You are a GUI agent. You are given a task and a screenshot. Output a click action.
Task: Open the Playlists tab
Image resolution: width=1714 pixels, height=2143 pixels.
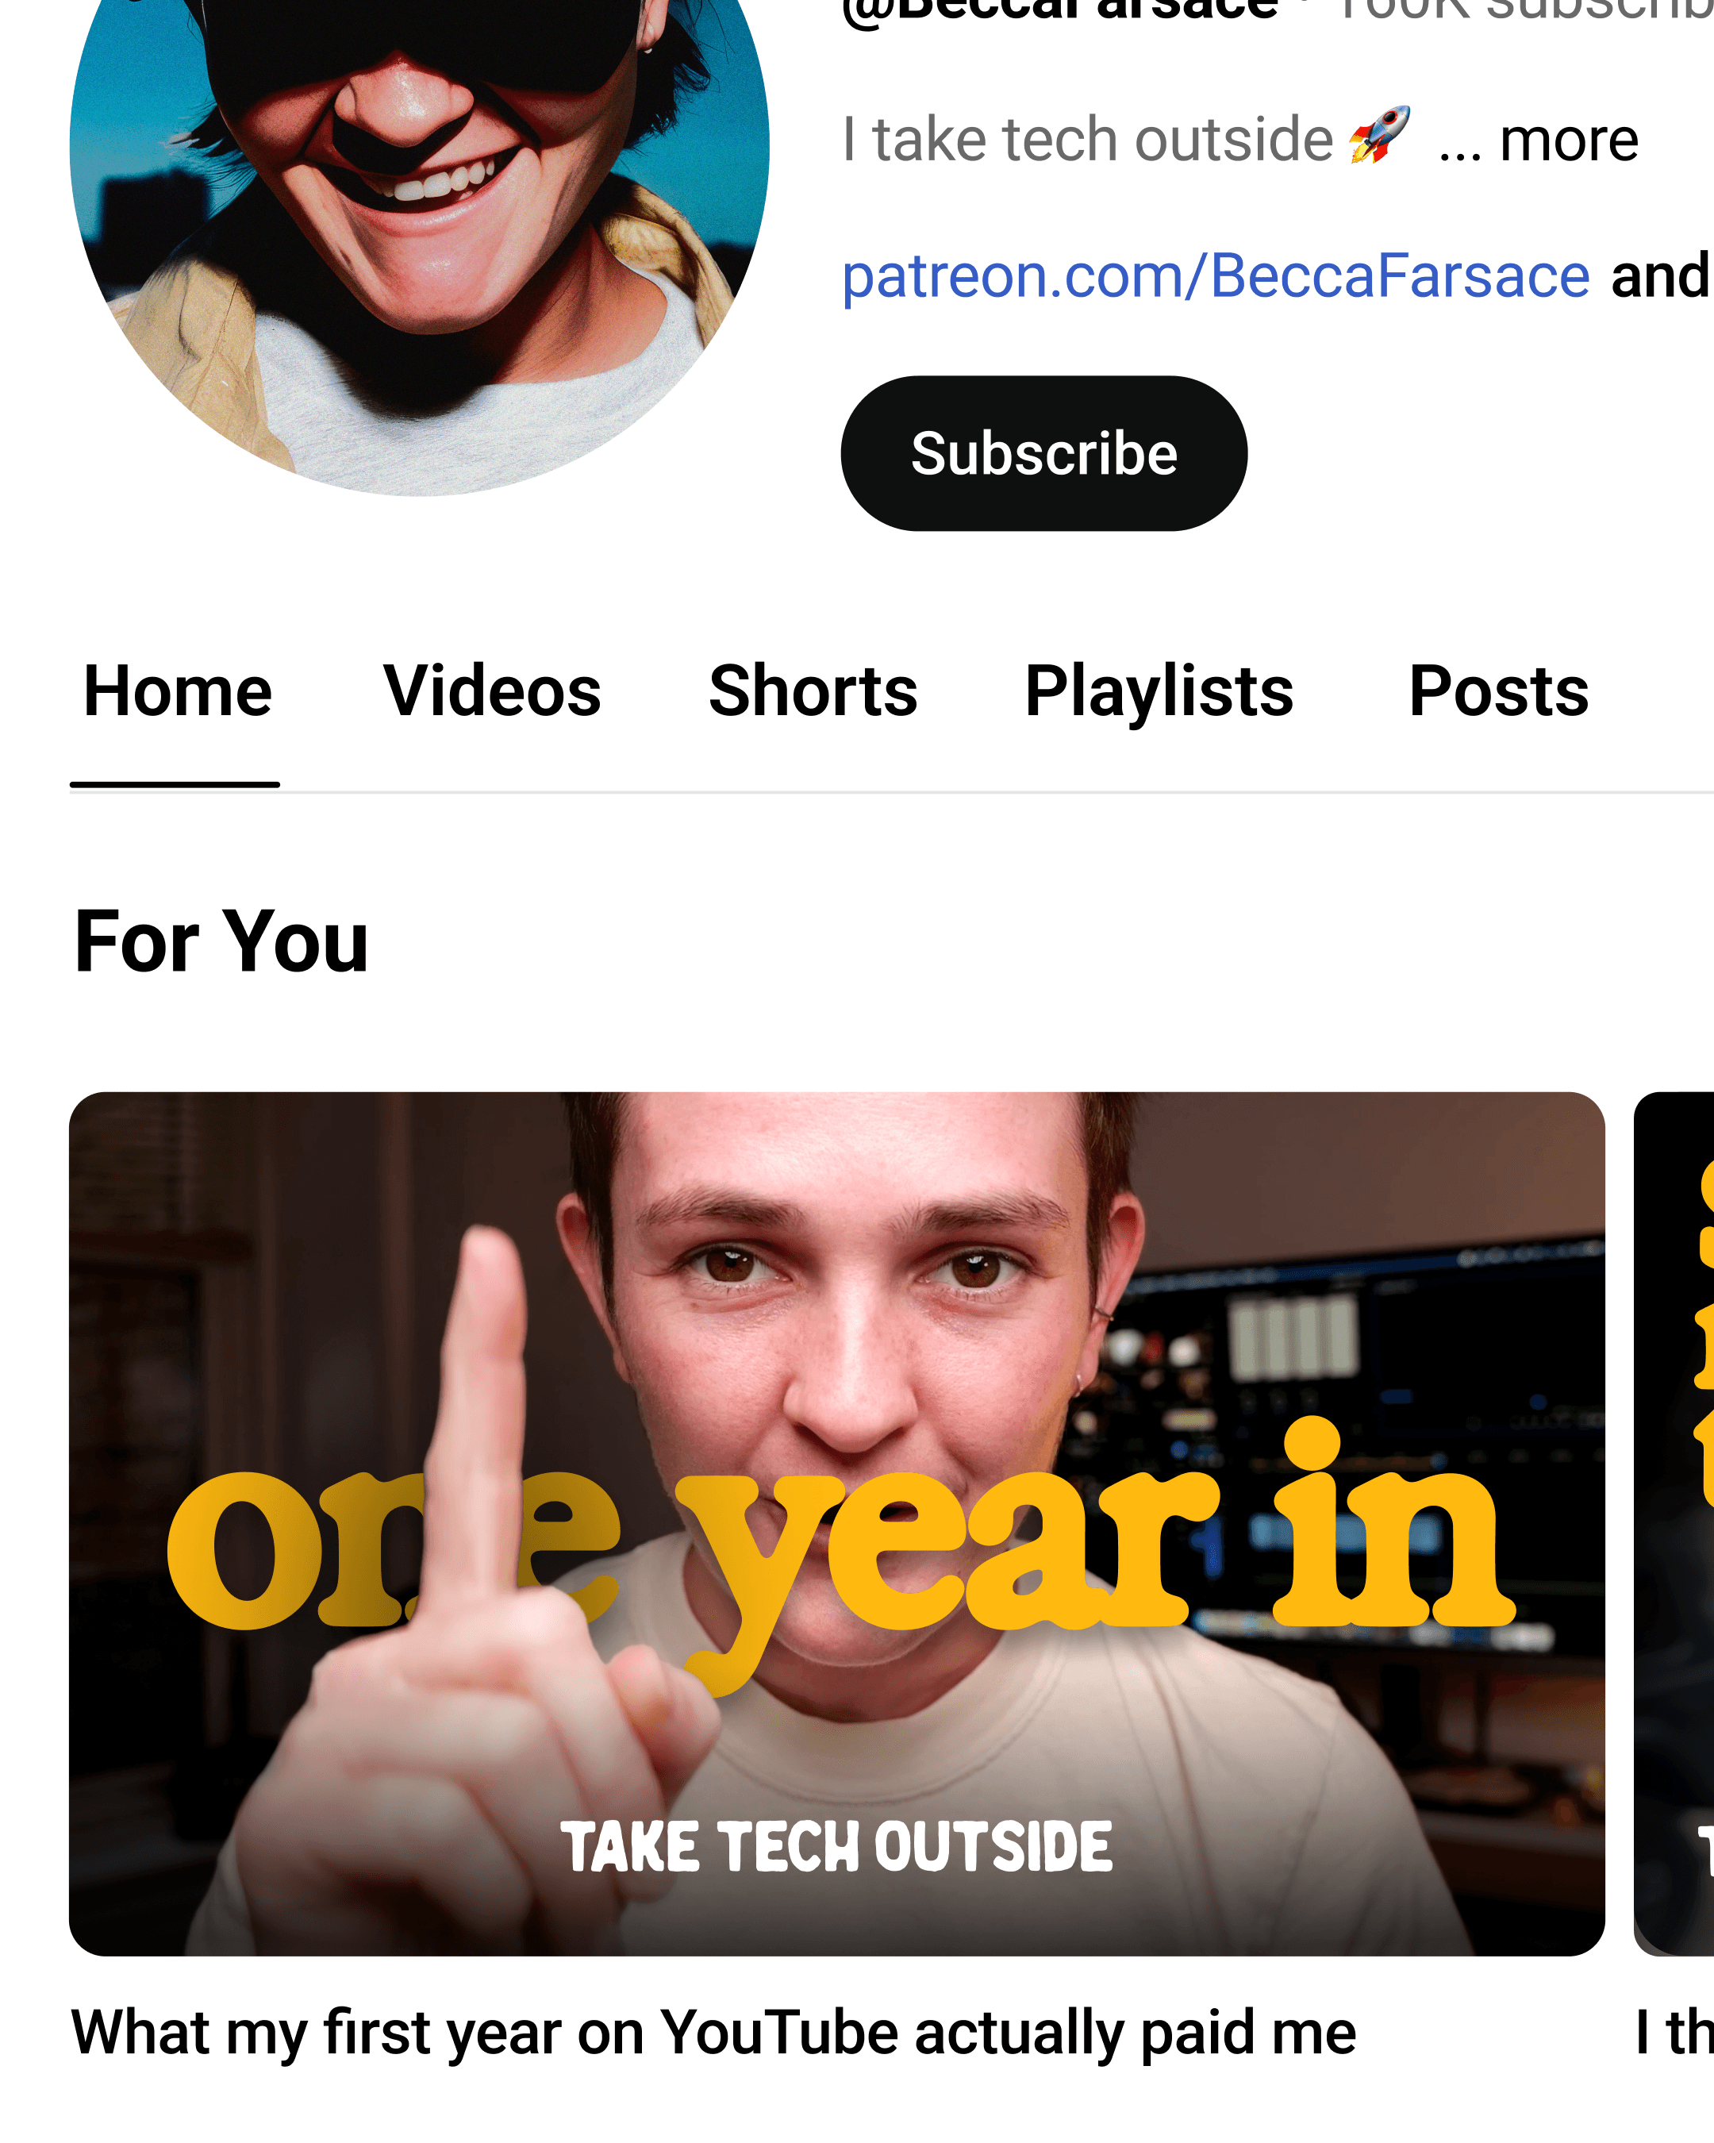1159,692
